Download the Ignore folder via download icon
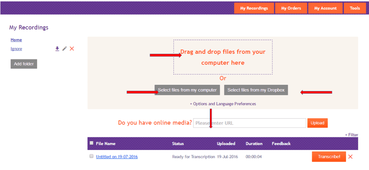Screen dimensions: 369x170 57,49
